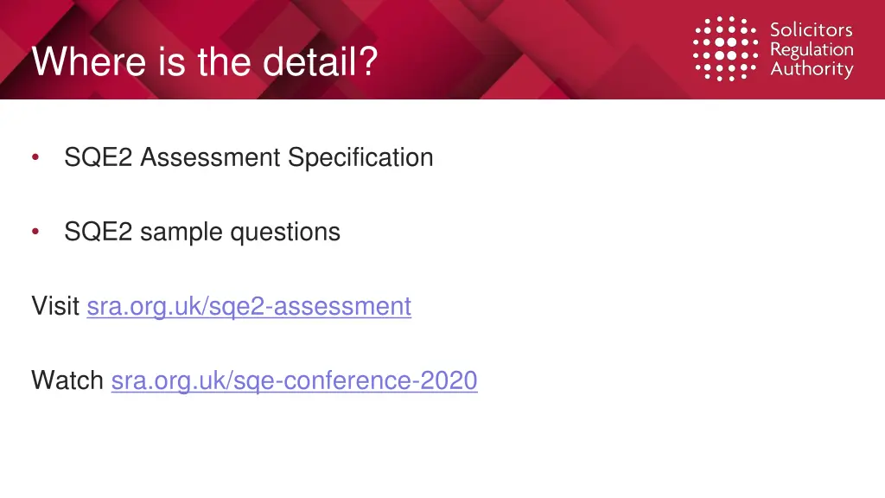Click the word "Regulation" in the logo

pyautogui.click(x=812, y=49)
